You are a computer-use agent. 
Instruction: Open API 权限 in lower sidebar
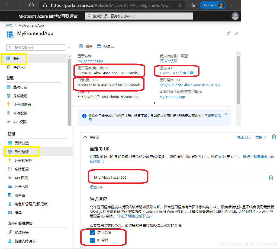[x=18, y=178]
